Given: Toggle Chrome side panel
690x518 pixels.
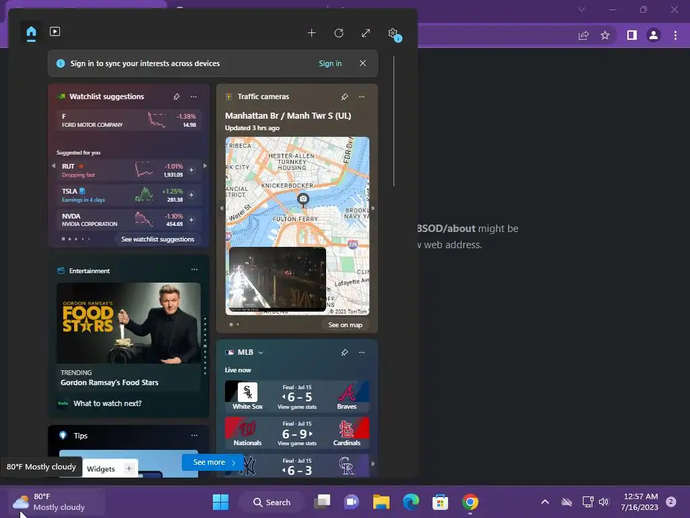Looking at the screenshot, I should click(x=632, y=35).
